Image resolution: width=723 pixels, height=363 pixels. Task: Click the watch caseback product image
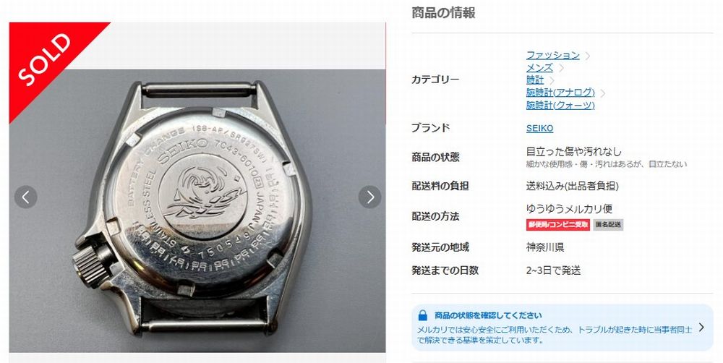coord(197,210)
